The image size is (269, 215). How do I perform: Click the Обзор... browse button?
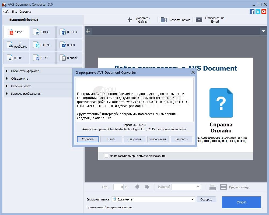[x=206, y=199]
